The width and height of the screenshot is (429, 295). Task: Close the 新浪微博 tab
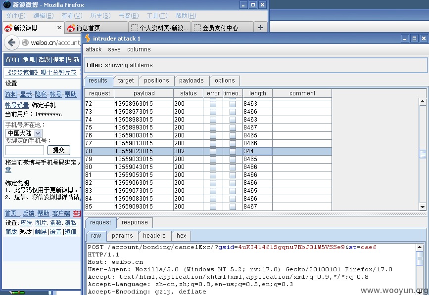point(59,28)
